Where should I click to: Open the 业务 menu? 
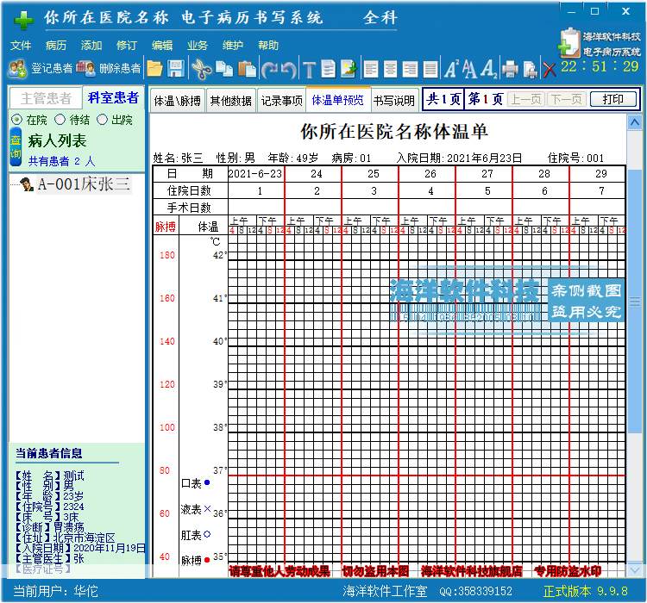pyautogui.click(x=198, y=45)
